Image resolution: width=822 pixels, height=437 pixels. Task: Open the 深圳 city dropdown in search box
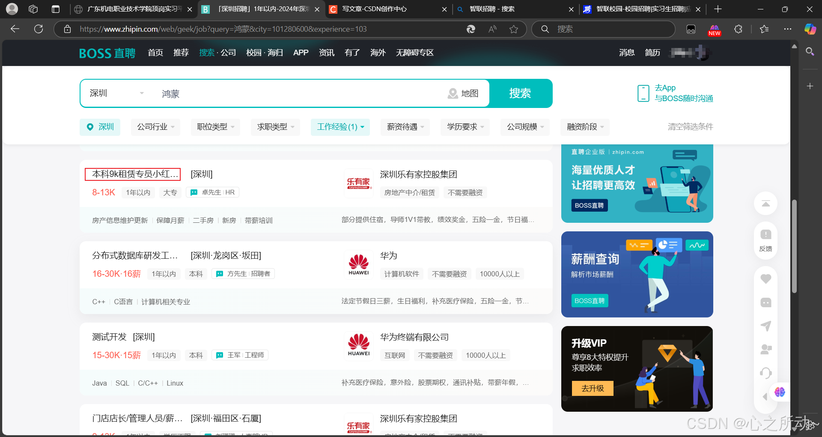click(x=116, y=93)
